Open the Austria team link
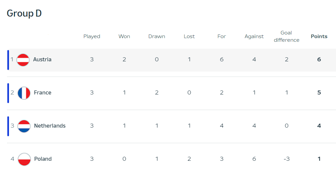 pos(42,60)
